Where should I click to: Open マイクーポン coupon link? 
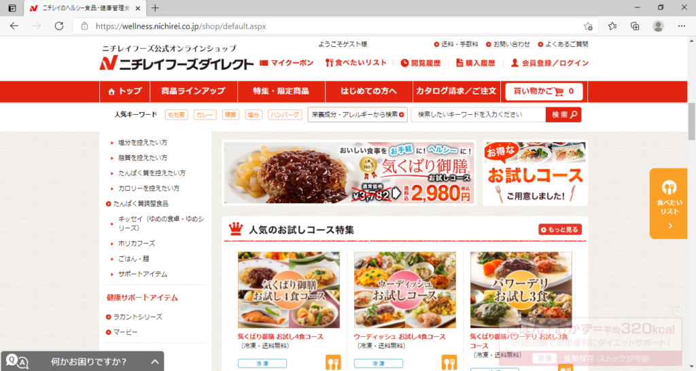[x=286, y=63]
